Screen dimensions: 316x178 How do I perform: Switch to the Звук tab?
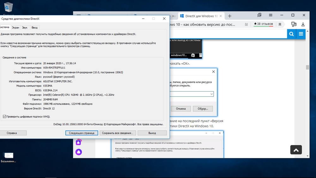[25, 28]
